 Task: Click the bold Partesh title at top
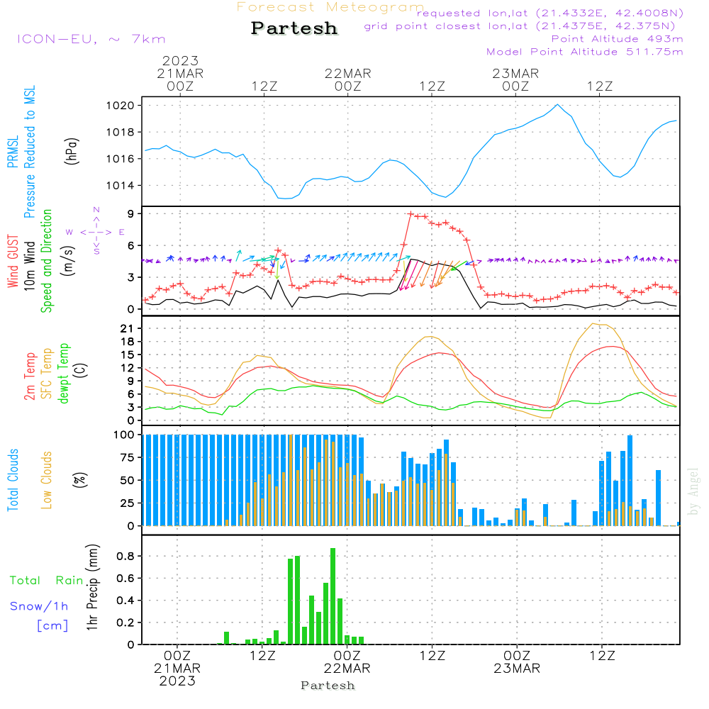[294, 28]
